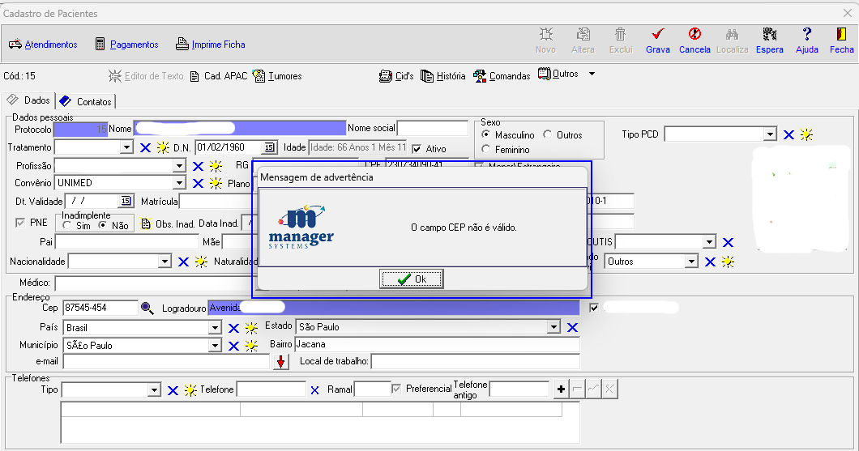The image size is (859, 451).
Task: Add phone with plus button
Action: pyautogui.click(x=561, y=389)
